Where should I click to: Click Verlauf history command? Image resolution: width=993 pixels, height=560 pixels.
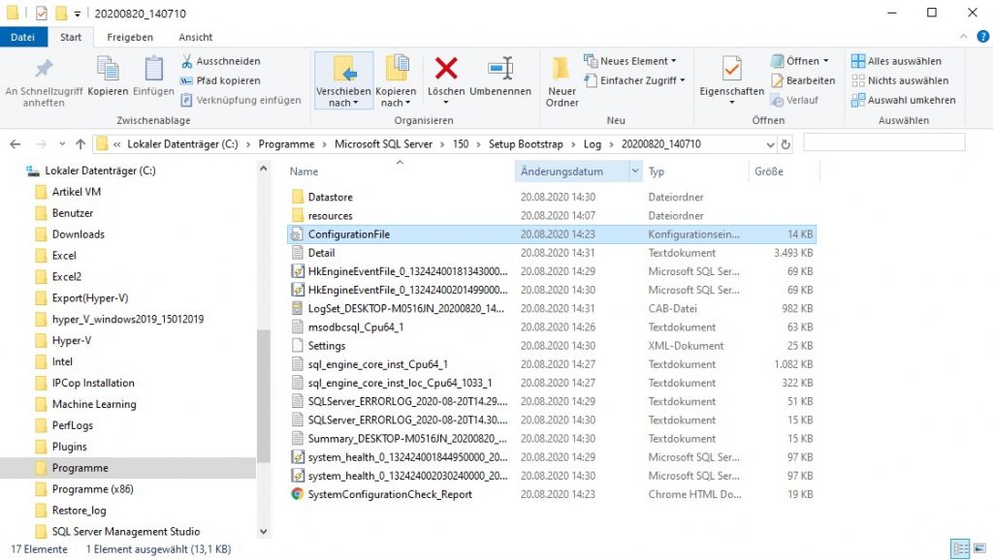[795, 100]
